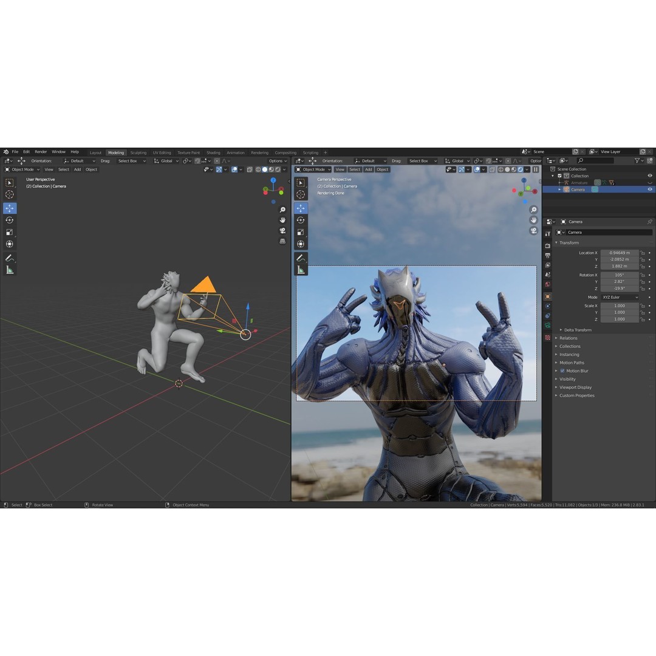Select the Cursor tool in left viewport
This screenshot has height=656, width=656.
tap(9, 194)
